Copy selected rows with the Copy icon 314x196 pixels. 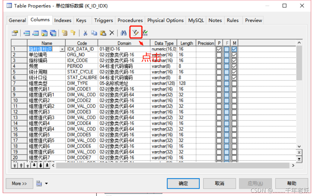coord(94,33)
